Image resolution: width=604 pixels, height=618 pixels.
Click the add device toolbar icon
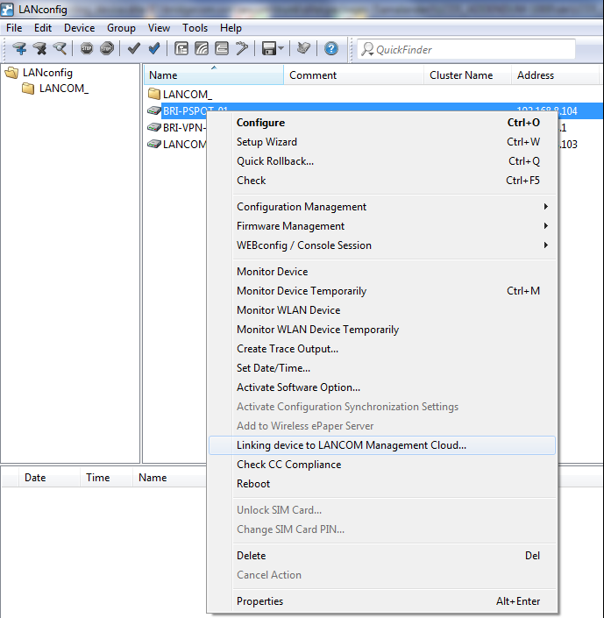point(19,49)
